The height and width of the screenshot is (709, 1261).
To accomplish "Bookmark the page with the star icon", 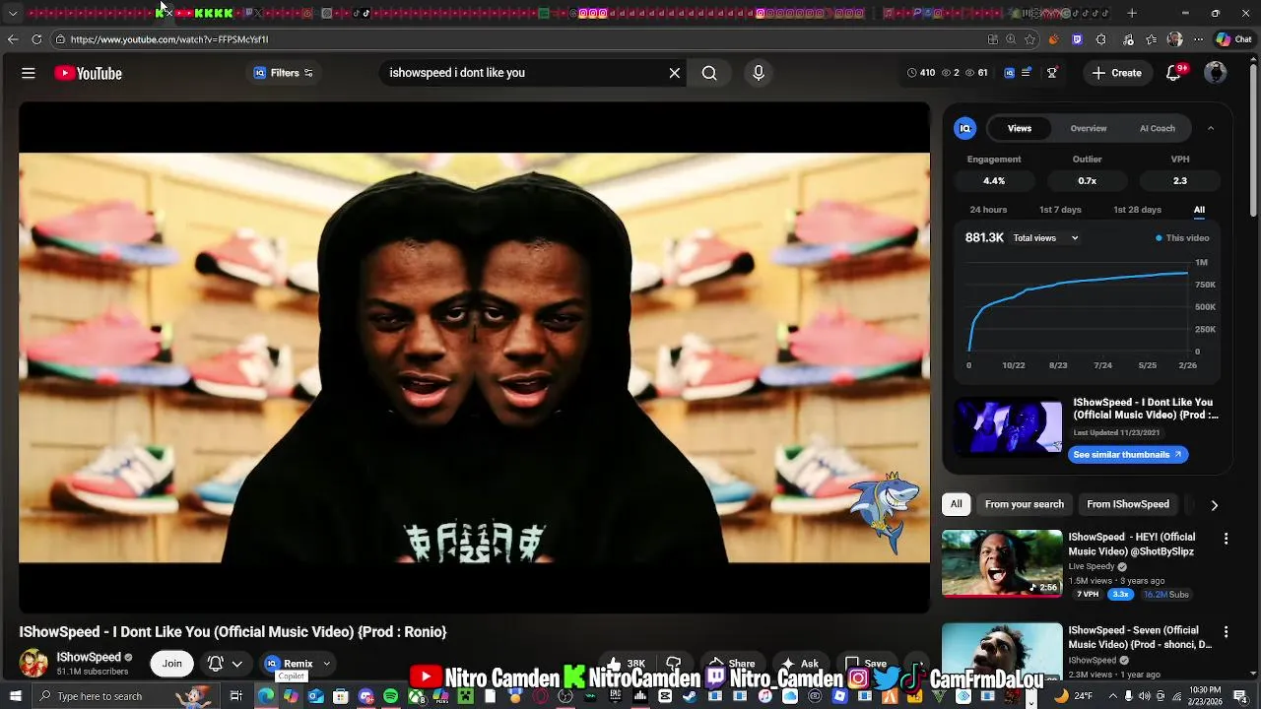I will (x=1029, y=39).
